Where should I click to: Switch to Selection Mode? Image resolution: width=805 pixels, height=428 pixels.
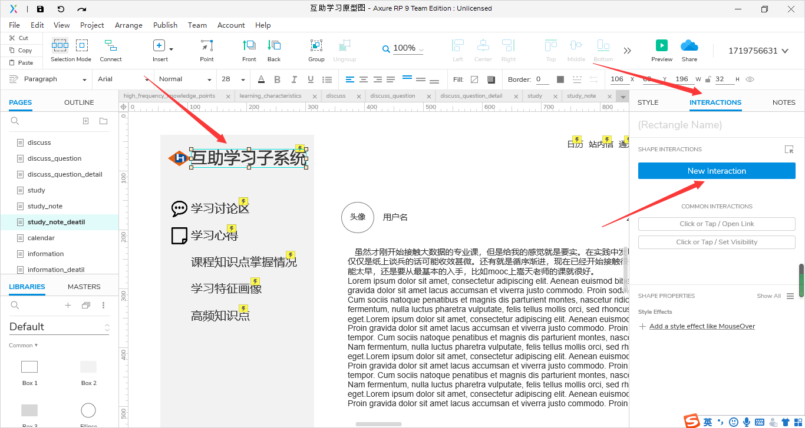tap(60, 47)
